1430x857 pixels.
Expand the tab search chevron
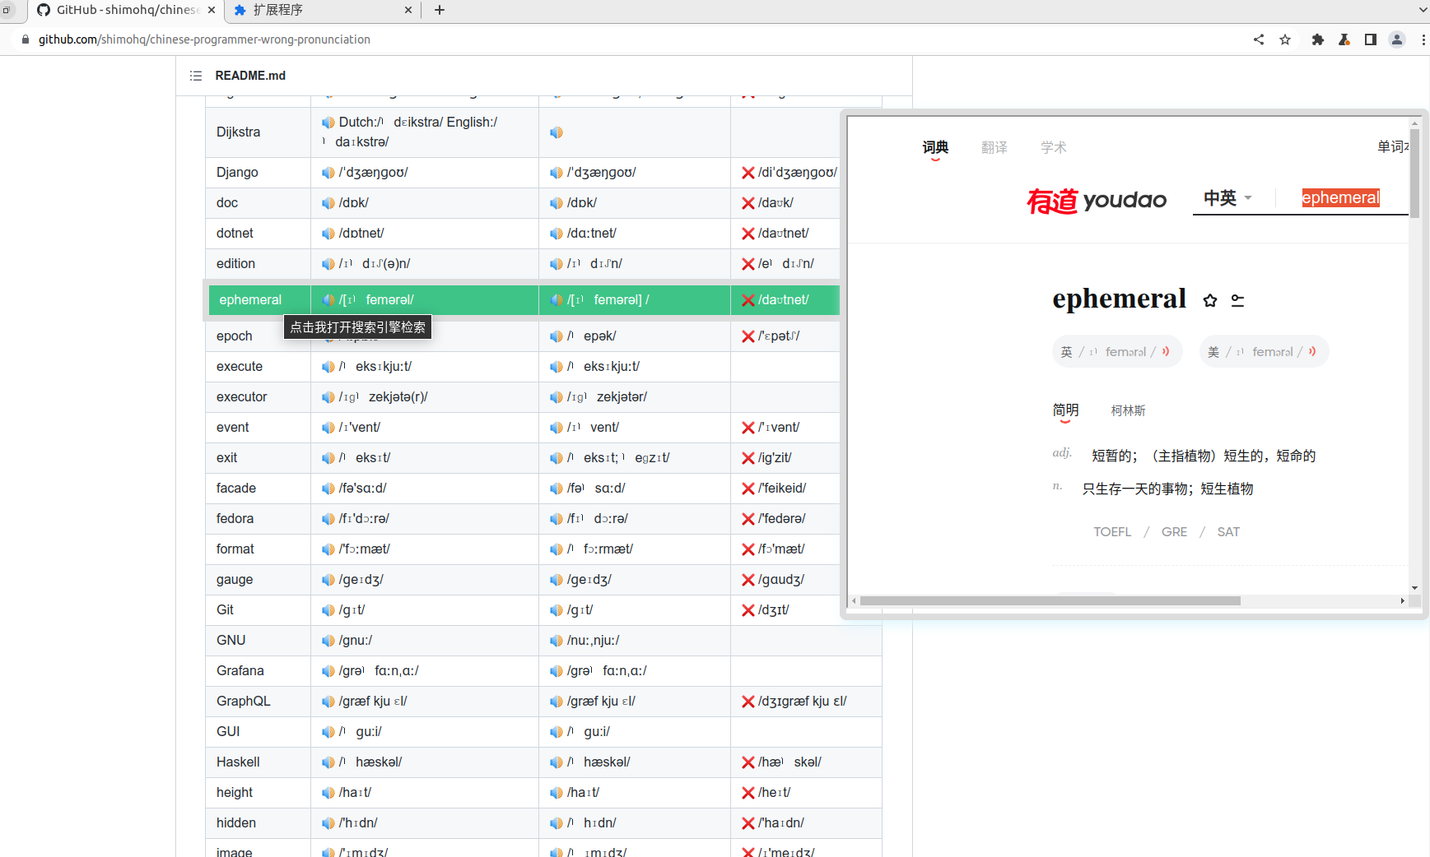coord(1423,10)
